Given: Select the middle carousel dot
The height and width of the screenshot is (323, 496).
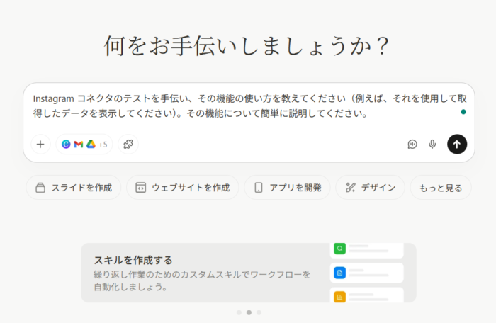Looking at the screenshot, I should 249,312.
